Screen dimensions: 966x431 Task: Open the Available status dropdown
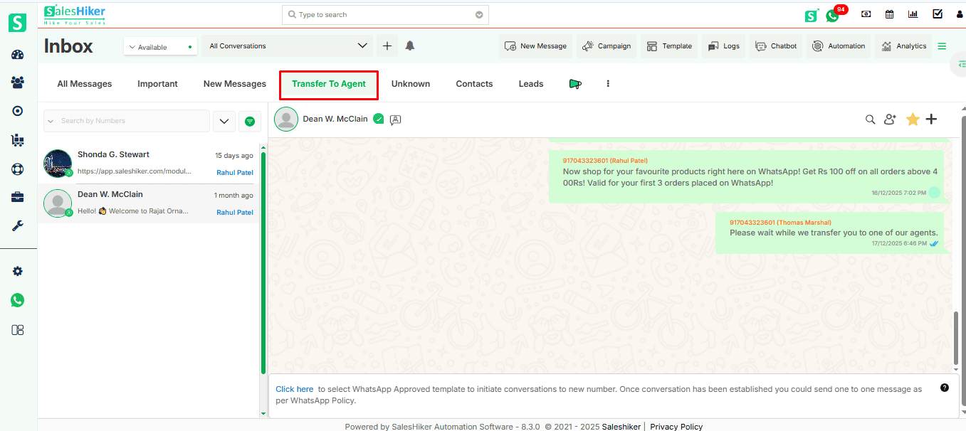pos(160,47)
